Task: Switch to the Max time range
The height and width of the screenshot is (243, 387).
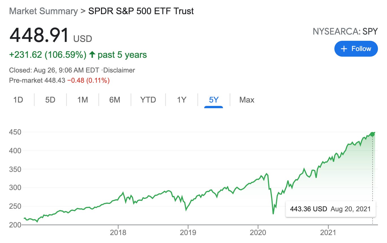Action: pyautogui.click(x=246, y=100)
